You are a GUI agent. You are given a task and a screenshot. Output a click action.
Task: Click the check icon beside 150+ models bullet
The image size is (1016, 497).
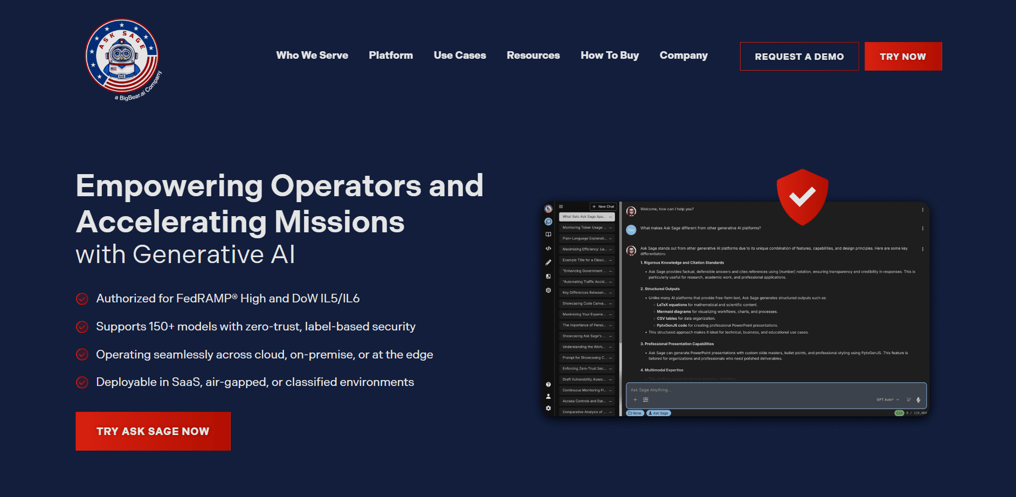[x=82, y=327]
